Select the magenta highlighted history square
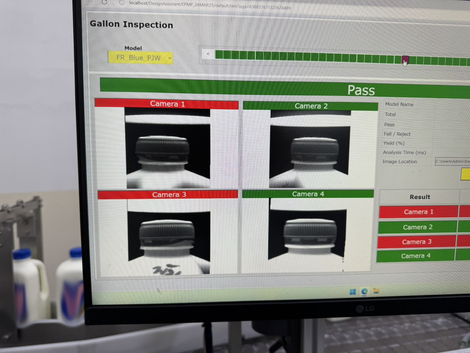This screenshot has height=353, width=470. tap(405, 60)
